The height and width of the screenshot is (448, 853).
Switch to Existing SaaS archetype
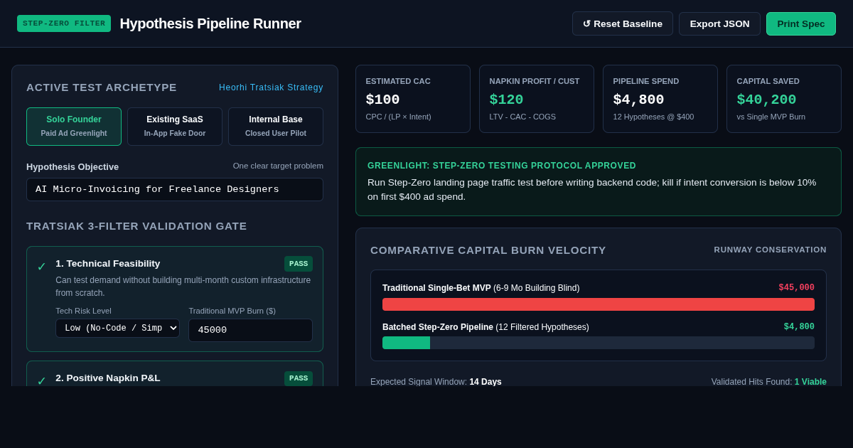[x=175, y=127]
